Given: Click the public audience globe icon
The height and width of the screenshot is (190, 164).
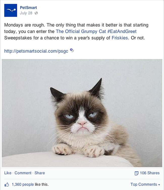Looking at the screenshot, I should tap(36, 13).
